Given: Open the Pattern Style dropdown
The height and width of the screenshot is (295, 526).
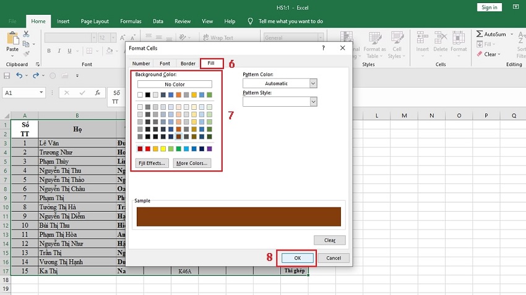Looking at the screenshot, I should 313,101.
